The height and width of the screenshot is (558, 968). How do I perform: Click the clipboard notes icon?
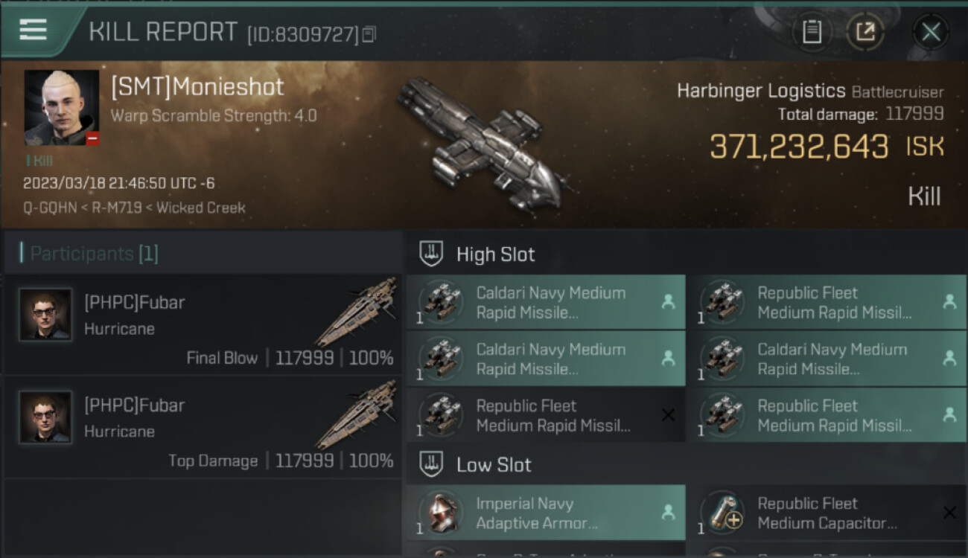click(x=812, y=32)
